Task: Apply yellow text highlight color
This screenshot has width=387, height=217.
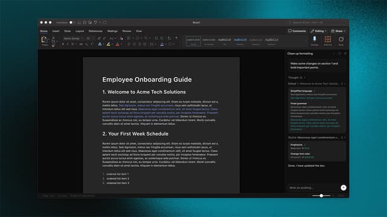Action: pos(108,44)
